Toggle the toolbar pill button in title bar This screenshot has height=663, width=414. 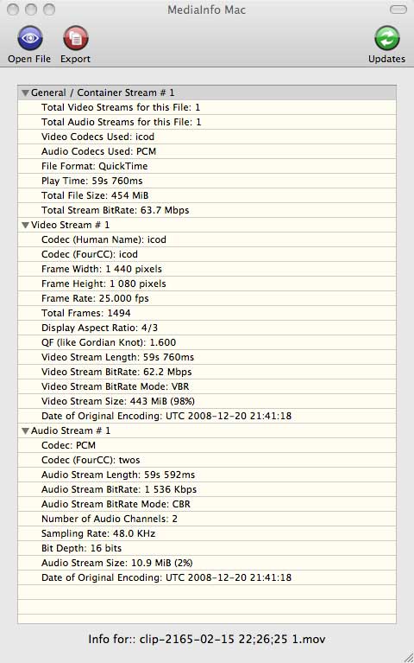point(398,10)
